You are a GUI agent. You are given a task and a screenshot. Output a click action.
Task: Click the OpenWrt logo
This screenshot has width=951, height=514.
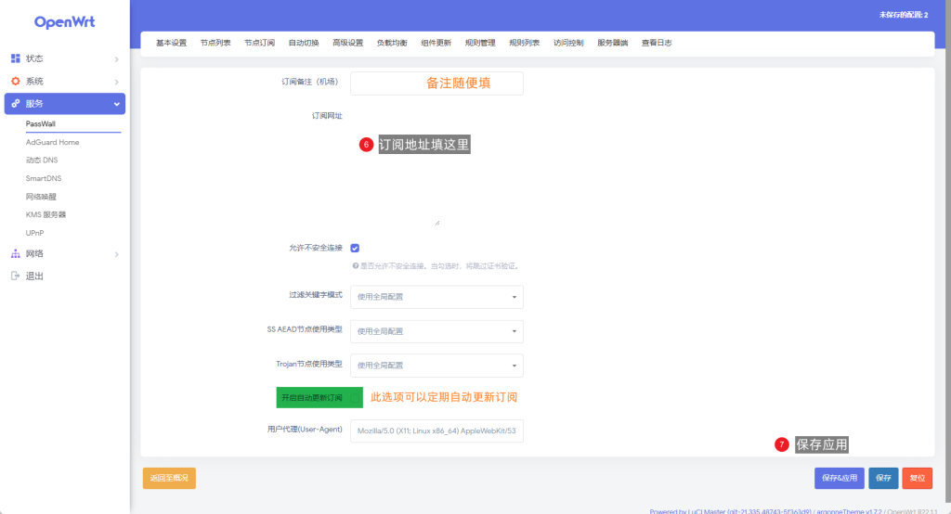64,21
